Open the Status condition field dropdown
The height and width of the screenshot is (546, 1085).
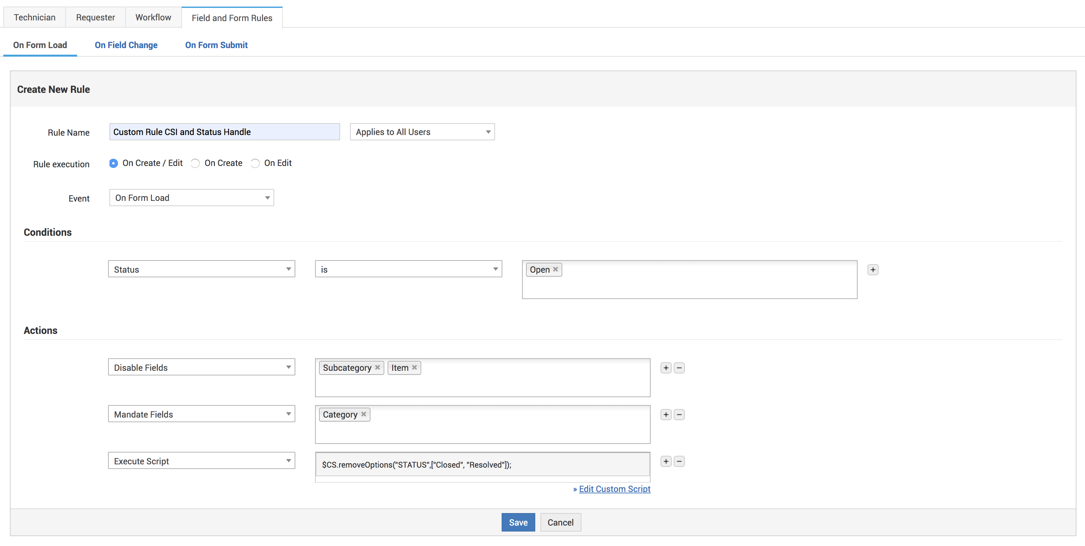pyautogui.click(x=201, y=269)
